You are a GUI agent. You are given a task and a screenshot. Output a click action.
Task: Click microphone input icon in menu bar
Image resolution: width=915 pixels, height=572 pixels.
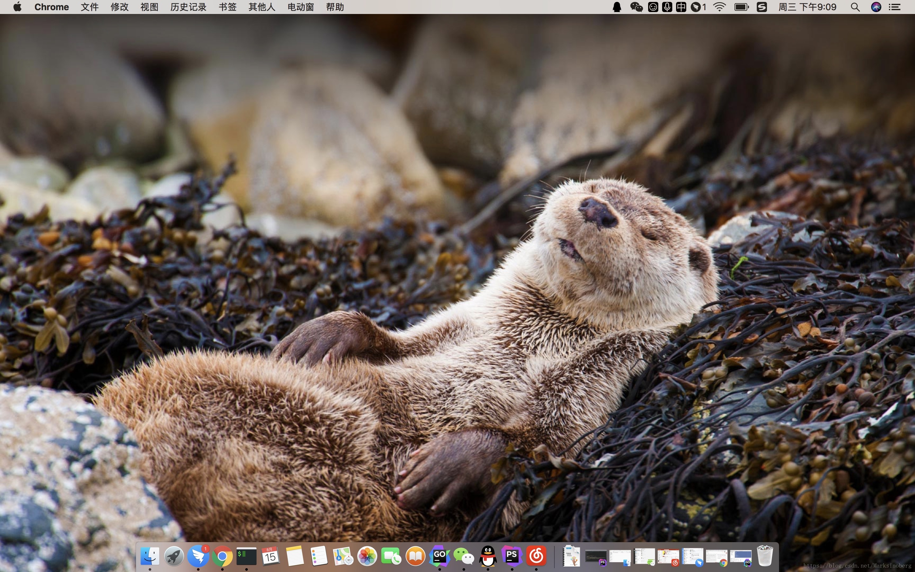pos(667,7)
